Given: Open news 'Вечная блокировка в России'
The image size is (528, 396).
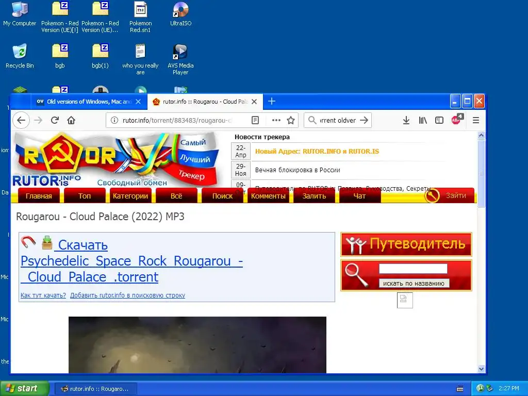Looking at the screenshot, I should (298, 170).
